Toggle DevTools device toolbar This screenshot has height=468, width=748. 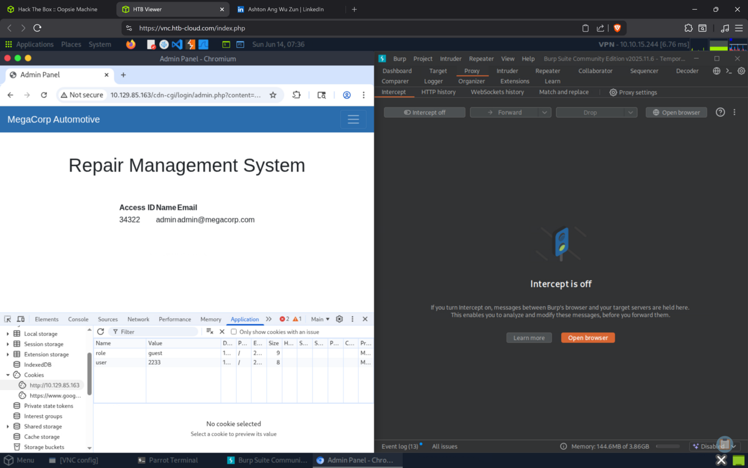pyautogui.click(x=21, y=319)
